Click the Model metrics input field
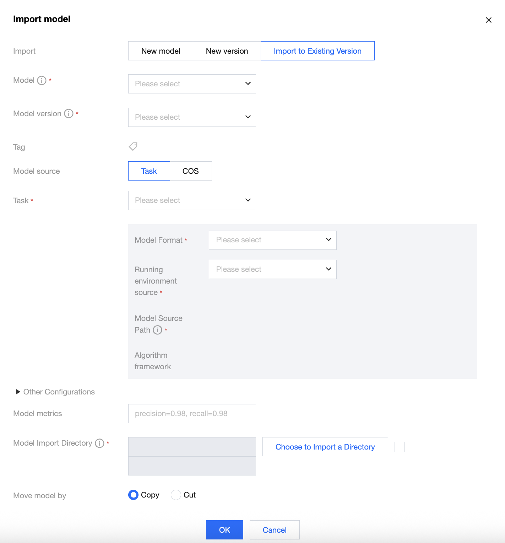 click(x=192, y=414)
